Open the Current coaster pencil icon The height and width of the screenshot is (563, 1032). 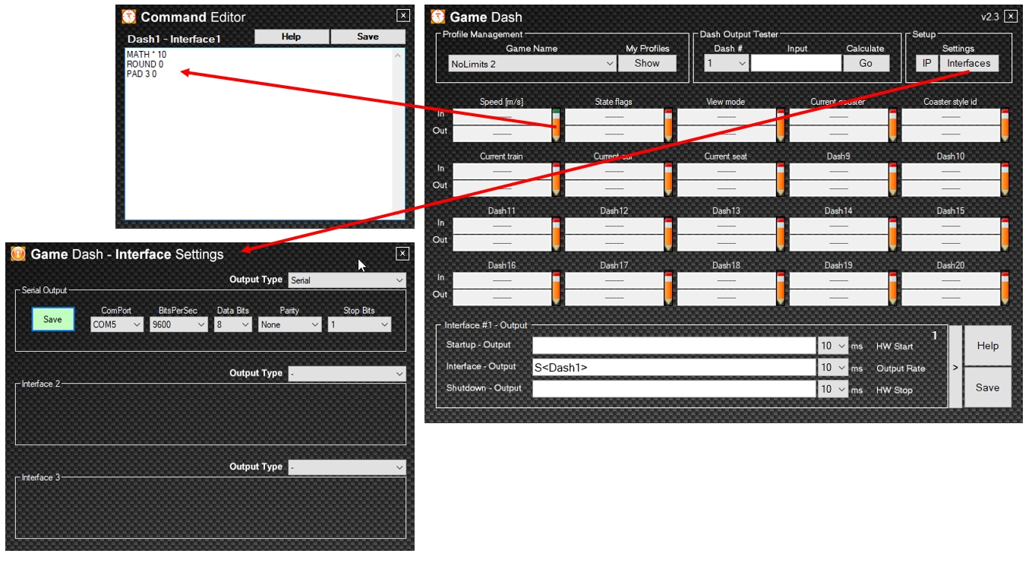(x=893, y=125)
